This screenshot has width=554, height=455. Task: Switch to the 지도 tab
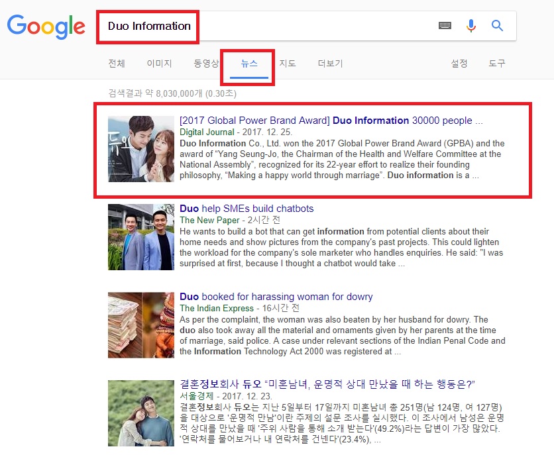287,63
